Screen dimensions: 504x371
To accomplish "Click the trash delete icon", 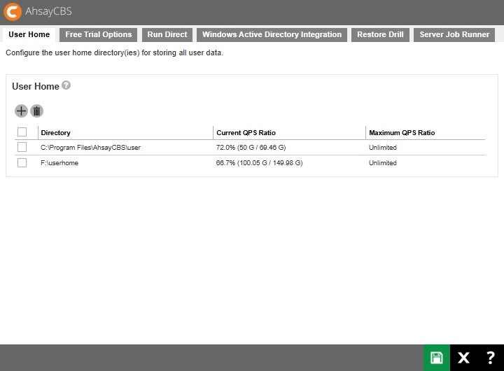I will (36, 111).
